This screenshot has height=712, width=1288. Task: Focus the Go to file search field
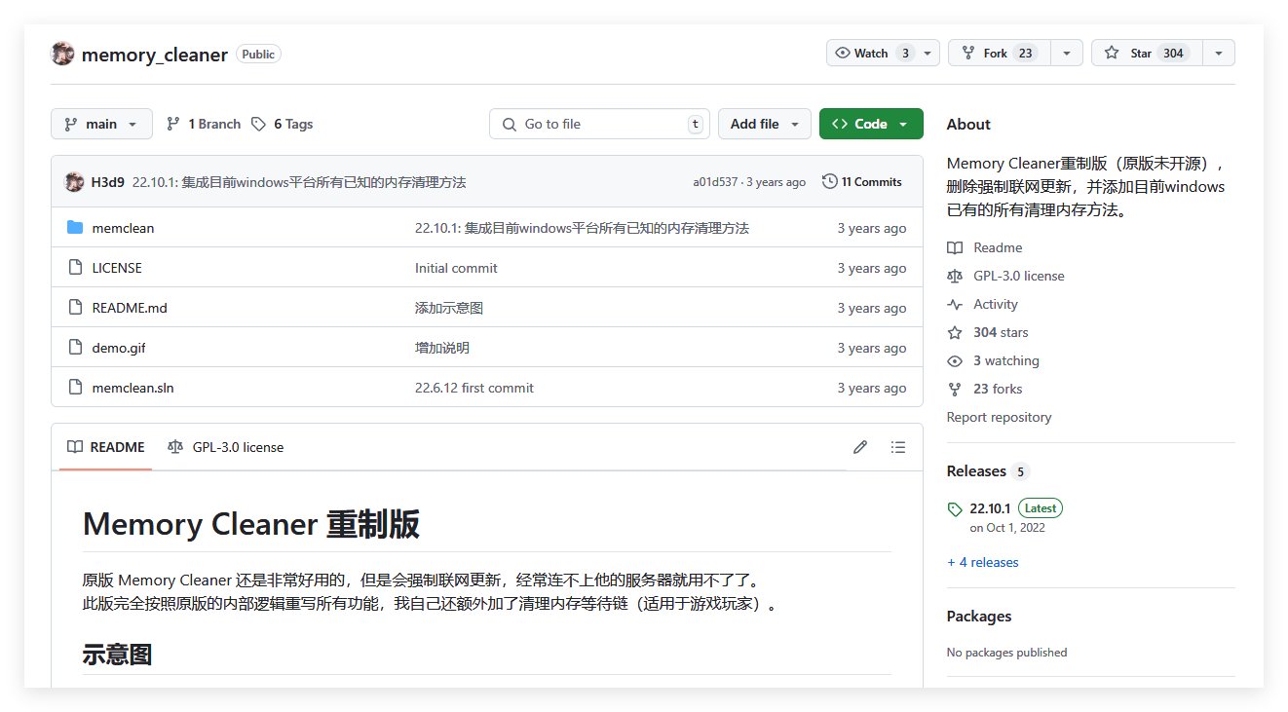click(599, 124)
